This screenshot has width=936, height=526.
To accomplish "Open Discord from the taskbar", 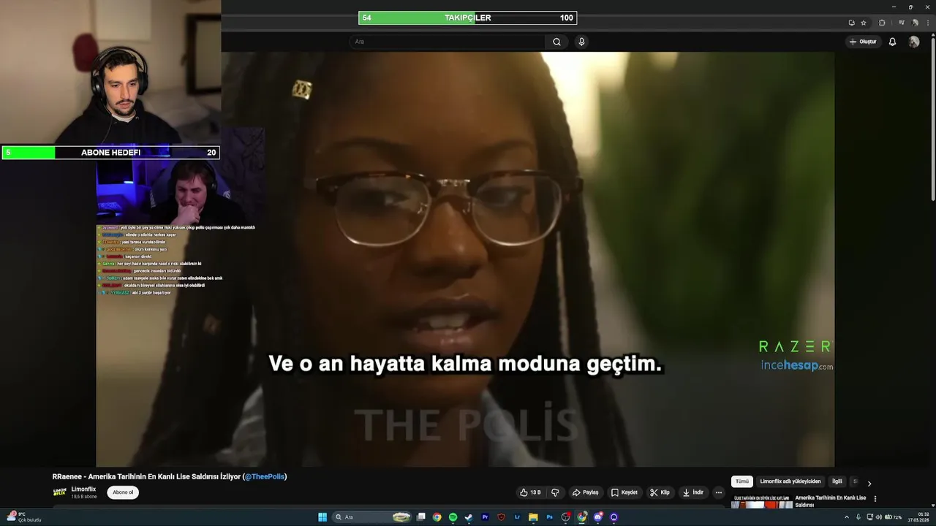I will pos(598,517).
